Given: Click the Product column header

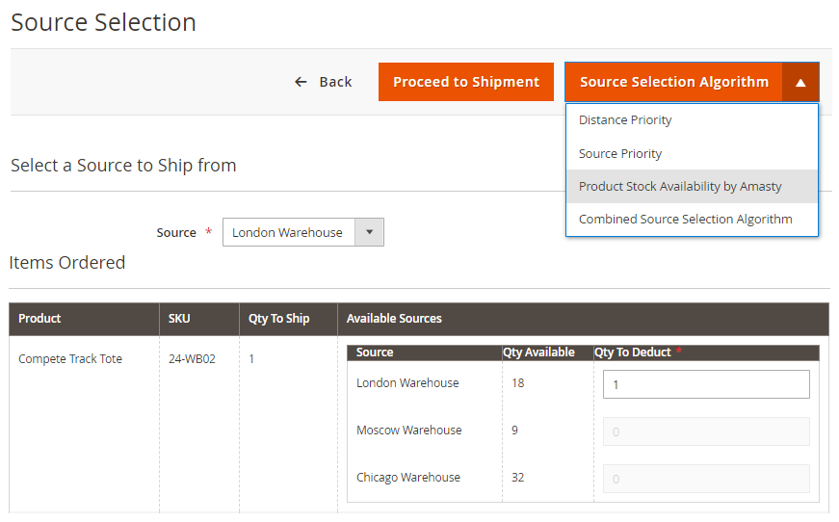Looking at the screenshot, I should tap(39, 319).
